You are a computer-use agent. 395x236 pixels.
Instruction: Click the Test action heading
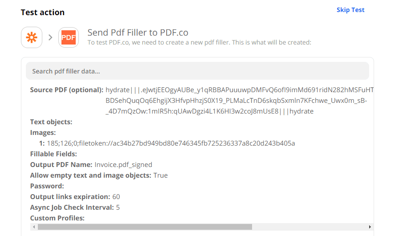click(43, 12)
